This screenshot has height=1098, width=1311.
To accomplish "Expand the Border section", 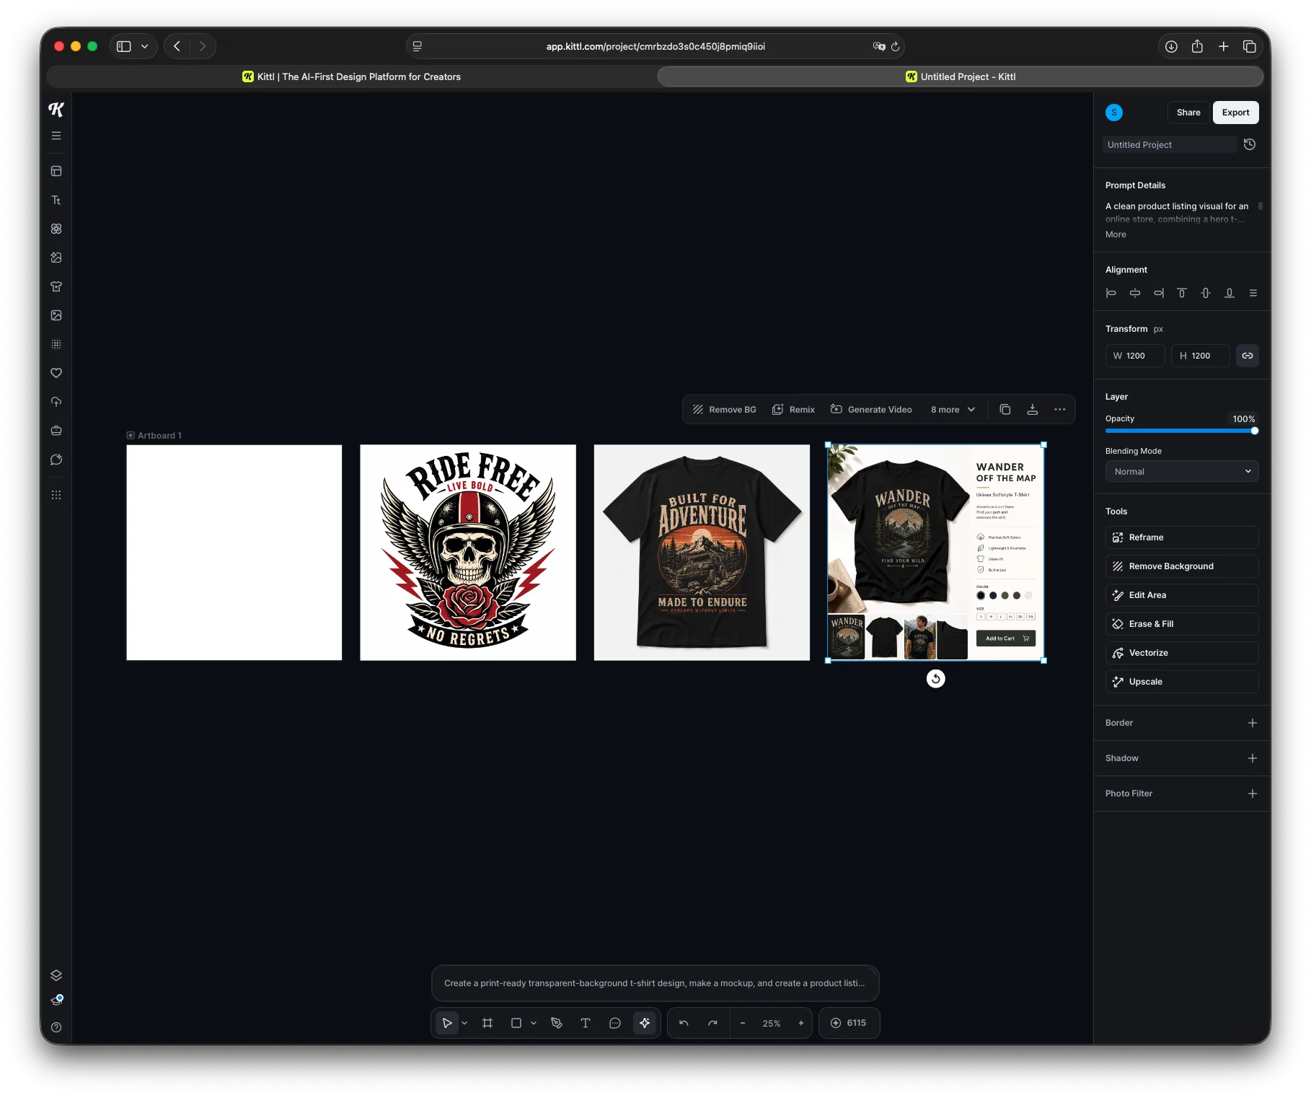I will 1253,723.
